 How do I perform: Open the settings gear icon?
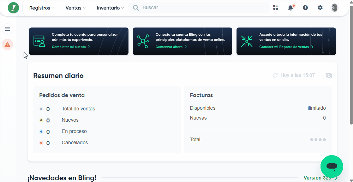(320, 8)
